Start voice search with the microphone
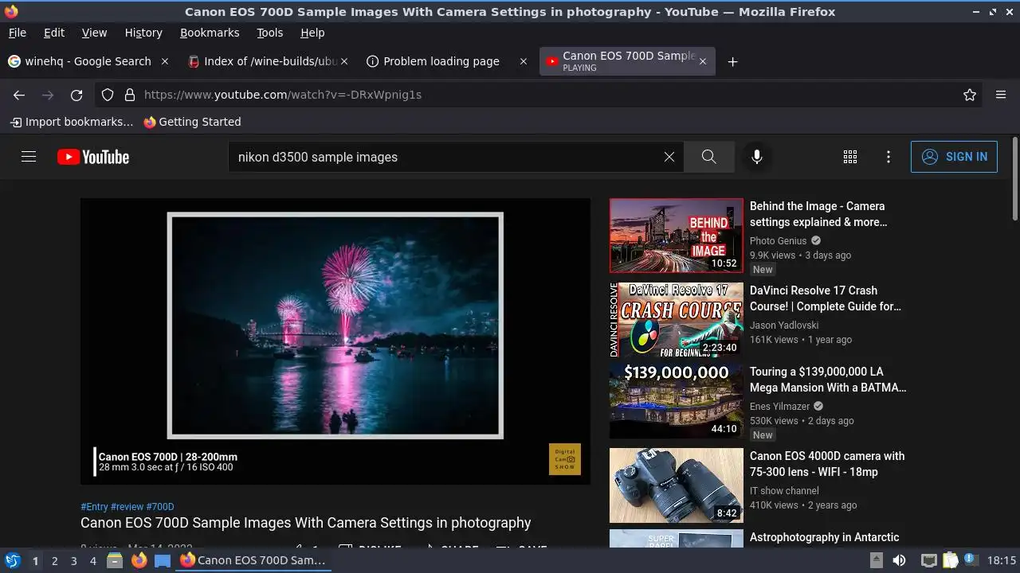Viewport: 1020px width, 573px height. pos(757,157)
